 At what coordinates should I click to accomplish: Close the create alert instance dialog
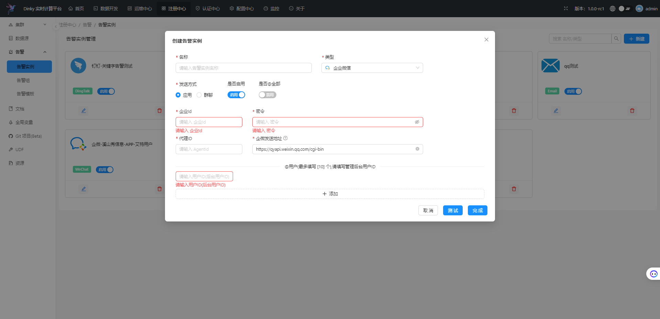(486, 39)
